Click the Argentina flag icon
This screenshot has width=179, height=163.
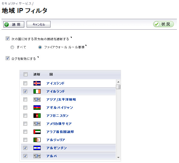(x=37, y=148)
